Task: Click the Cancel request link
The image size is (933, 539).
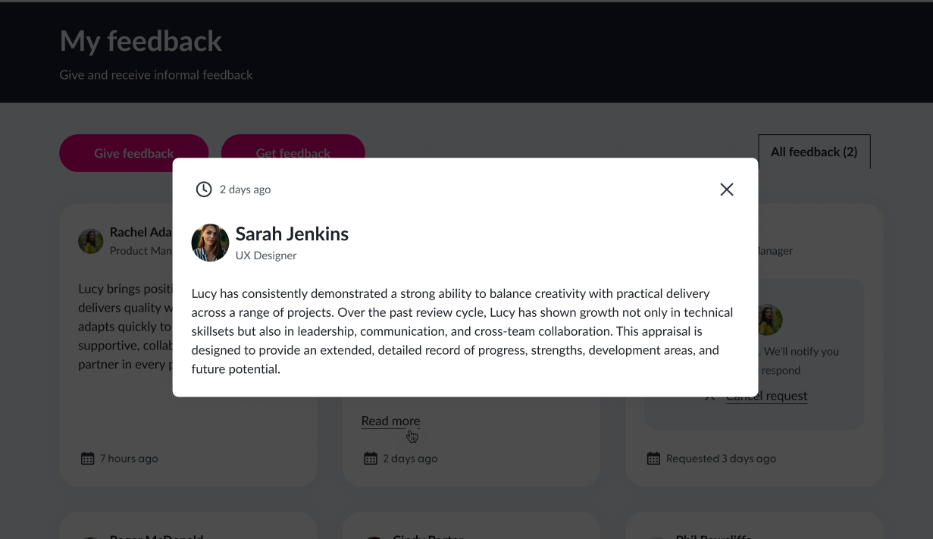Action: click(766, 396)
